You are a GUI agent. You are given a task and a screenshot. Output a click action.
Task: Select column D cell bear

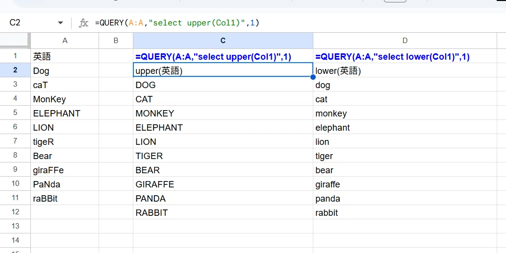click(405, 170)
